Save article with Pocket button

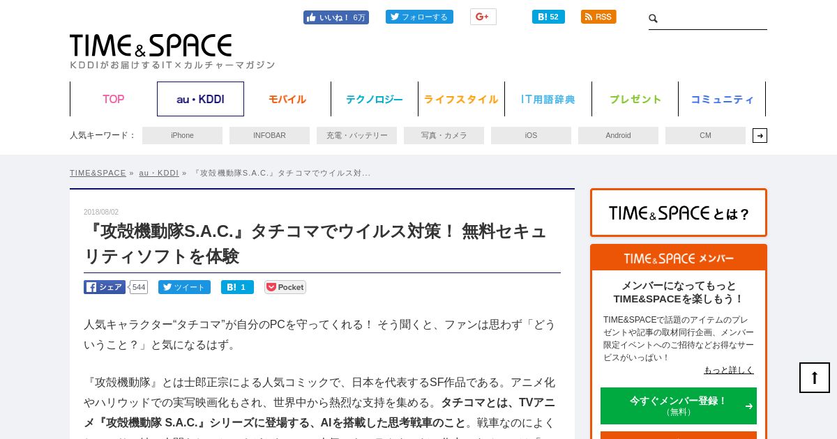(285, 287)
